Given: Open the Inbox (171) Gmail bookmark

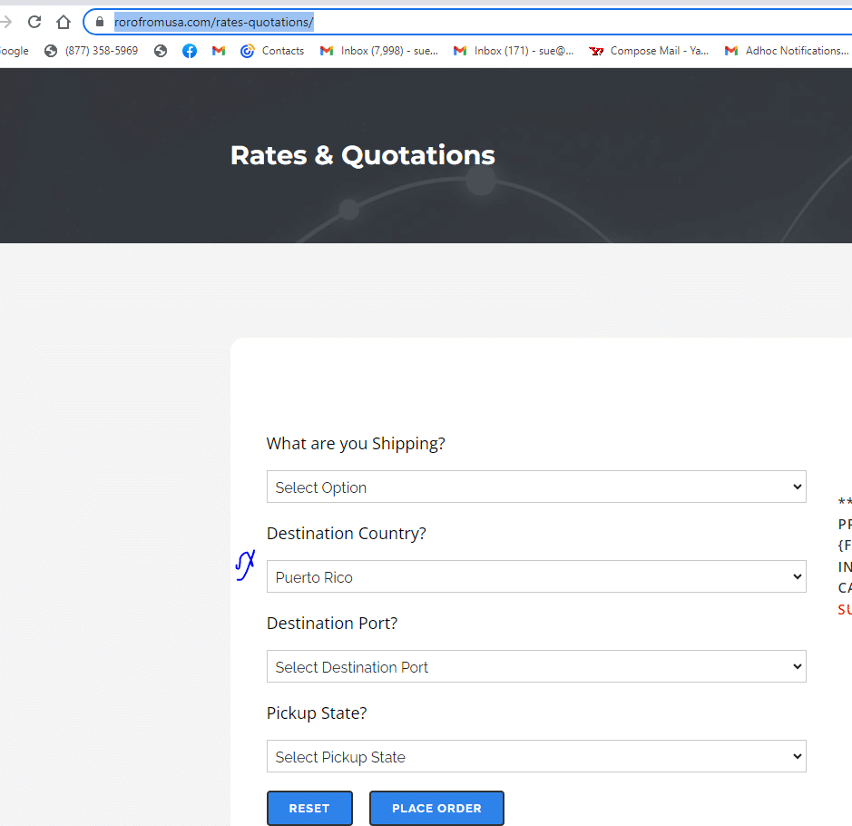Looking at the screenshot, I should pyautogui.click(x=514, y=51).
